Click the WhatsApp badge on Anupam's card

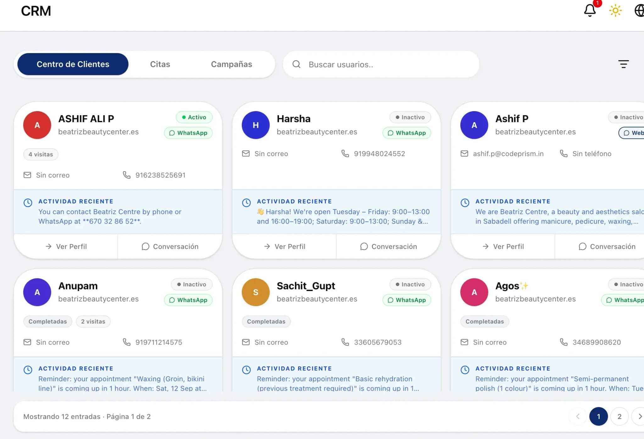point(188,300)
